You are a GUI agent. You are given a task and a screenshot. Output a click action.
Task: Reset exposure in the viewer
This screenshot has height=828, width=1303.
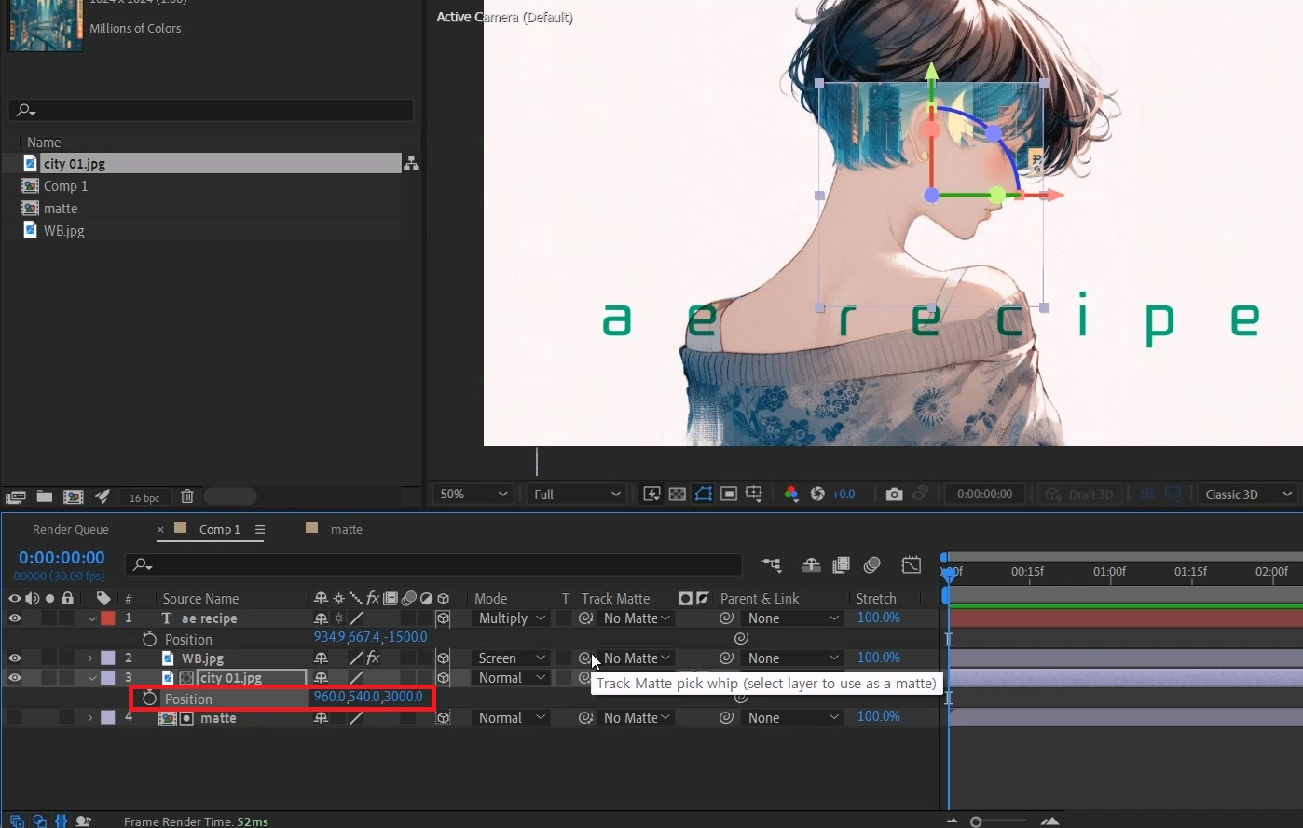point(817,495)
